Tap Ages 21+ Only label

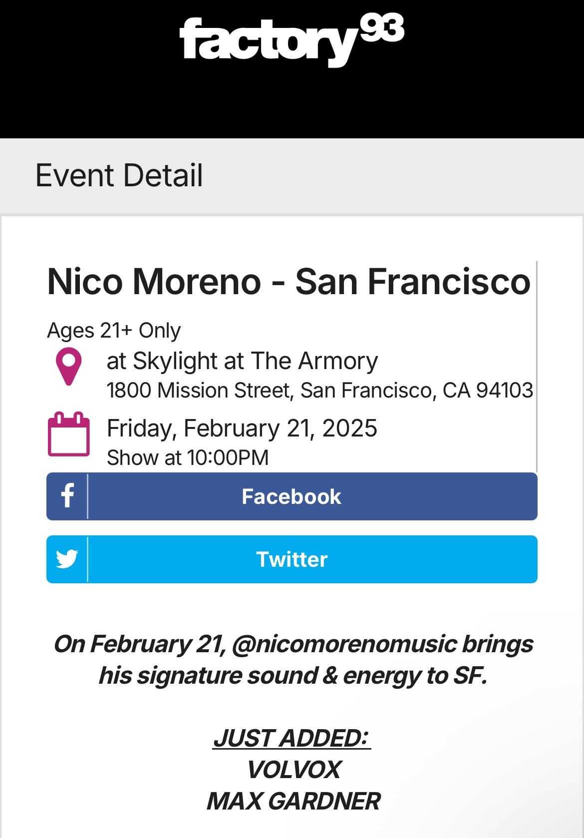114,331
